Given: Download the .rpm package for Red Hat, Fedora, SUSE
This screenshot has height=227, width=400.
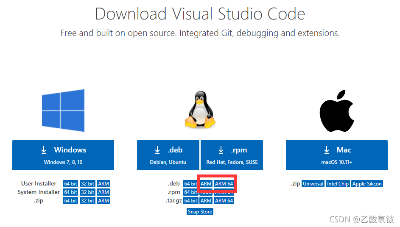Looking at the screenshot, I should click(232, 155).
